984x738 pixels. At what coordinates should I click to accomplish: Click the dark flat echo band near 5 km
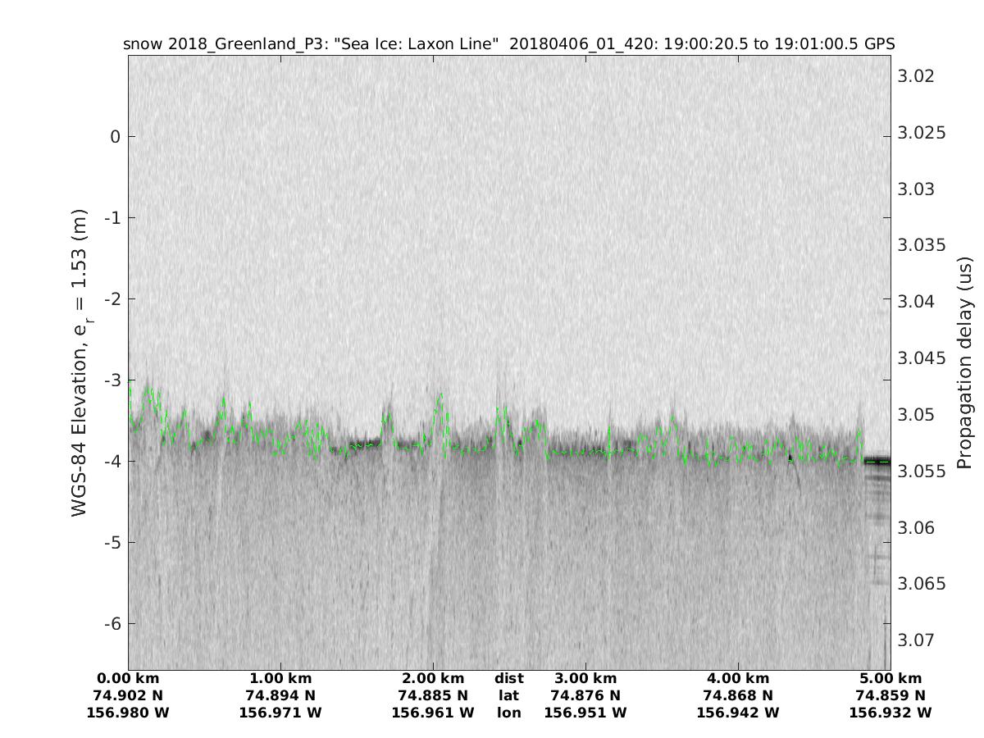(x=878, y=460)
